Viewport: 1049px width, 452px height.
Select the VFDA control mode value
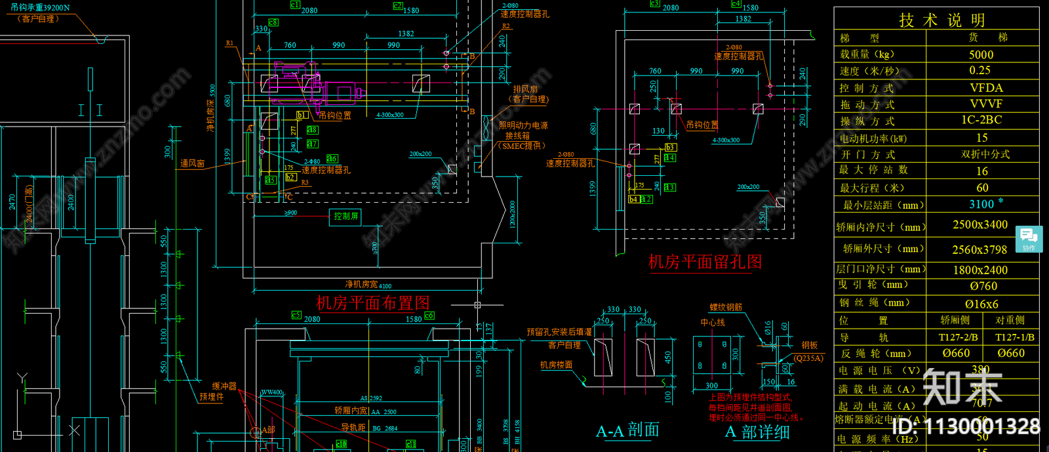tap(986, 87)
